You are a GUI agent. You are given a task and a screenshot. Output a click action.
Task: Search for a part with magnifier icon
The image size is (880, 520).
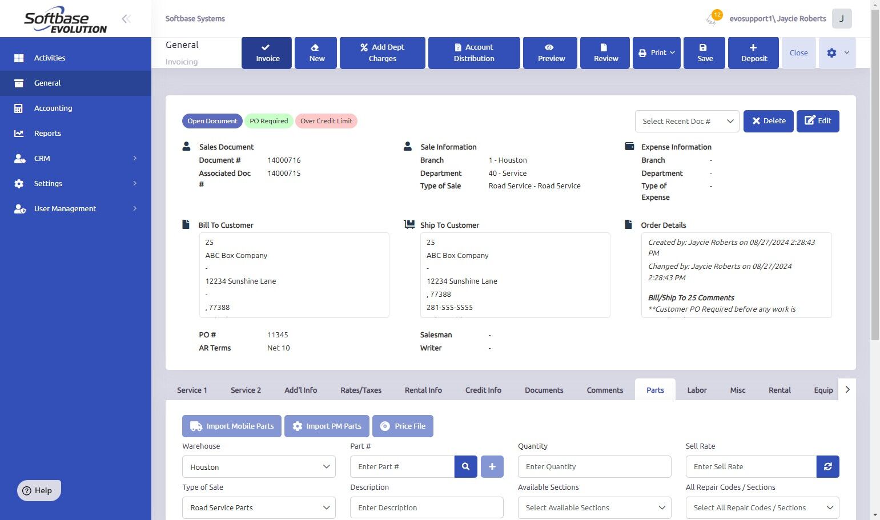pos(466,466)
